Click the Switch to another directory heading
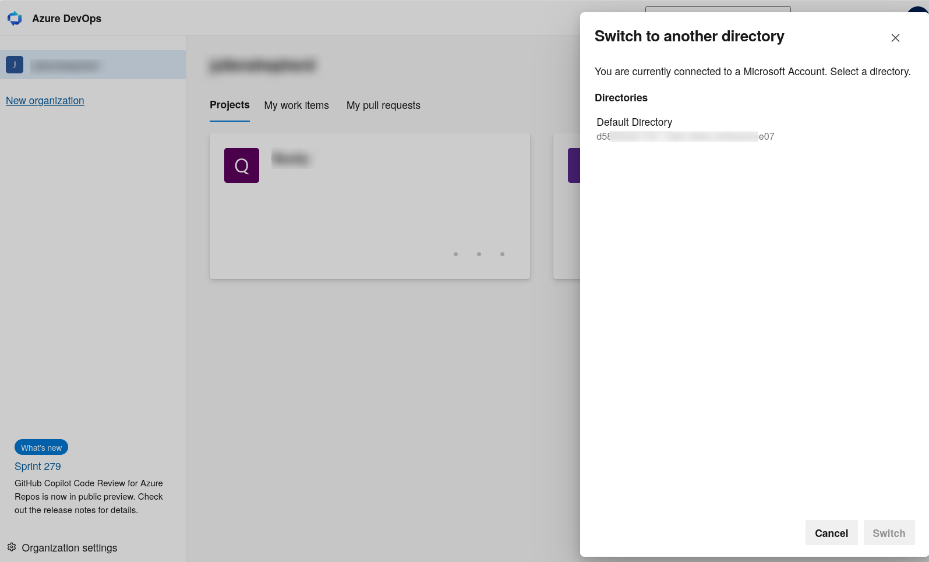929x562 pixels. [690, 36]
